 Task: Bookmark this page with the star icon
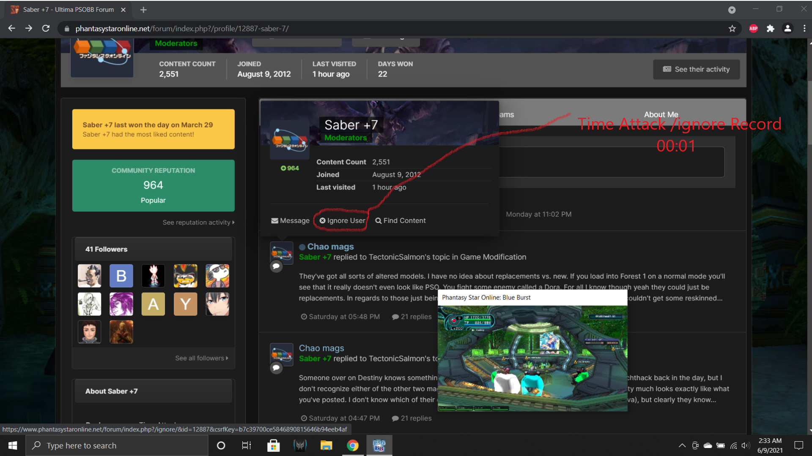coord(732,28)
